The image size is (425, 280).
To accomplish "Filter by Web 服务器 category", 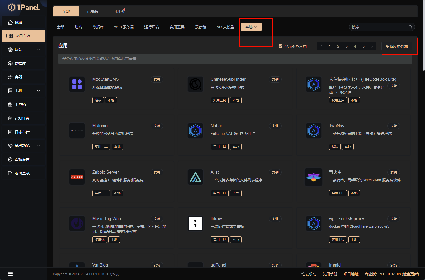I will tap(124, 27).
